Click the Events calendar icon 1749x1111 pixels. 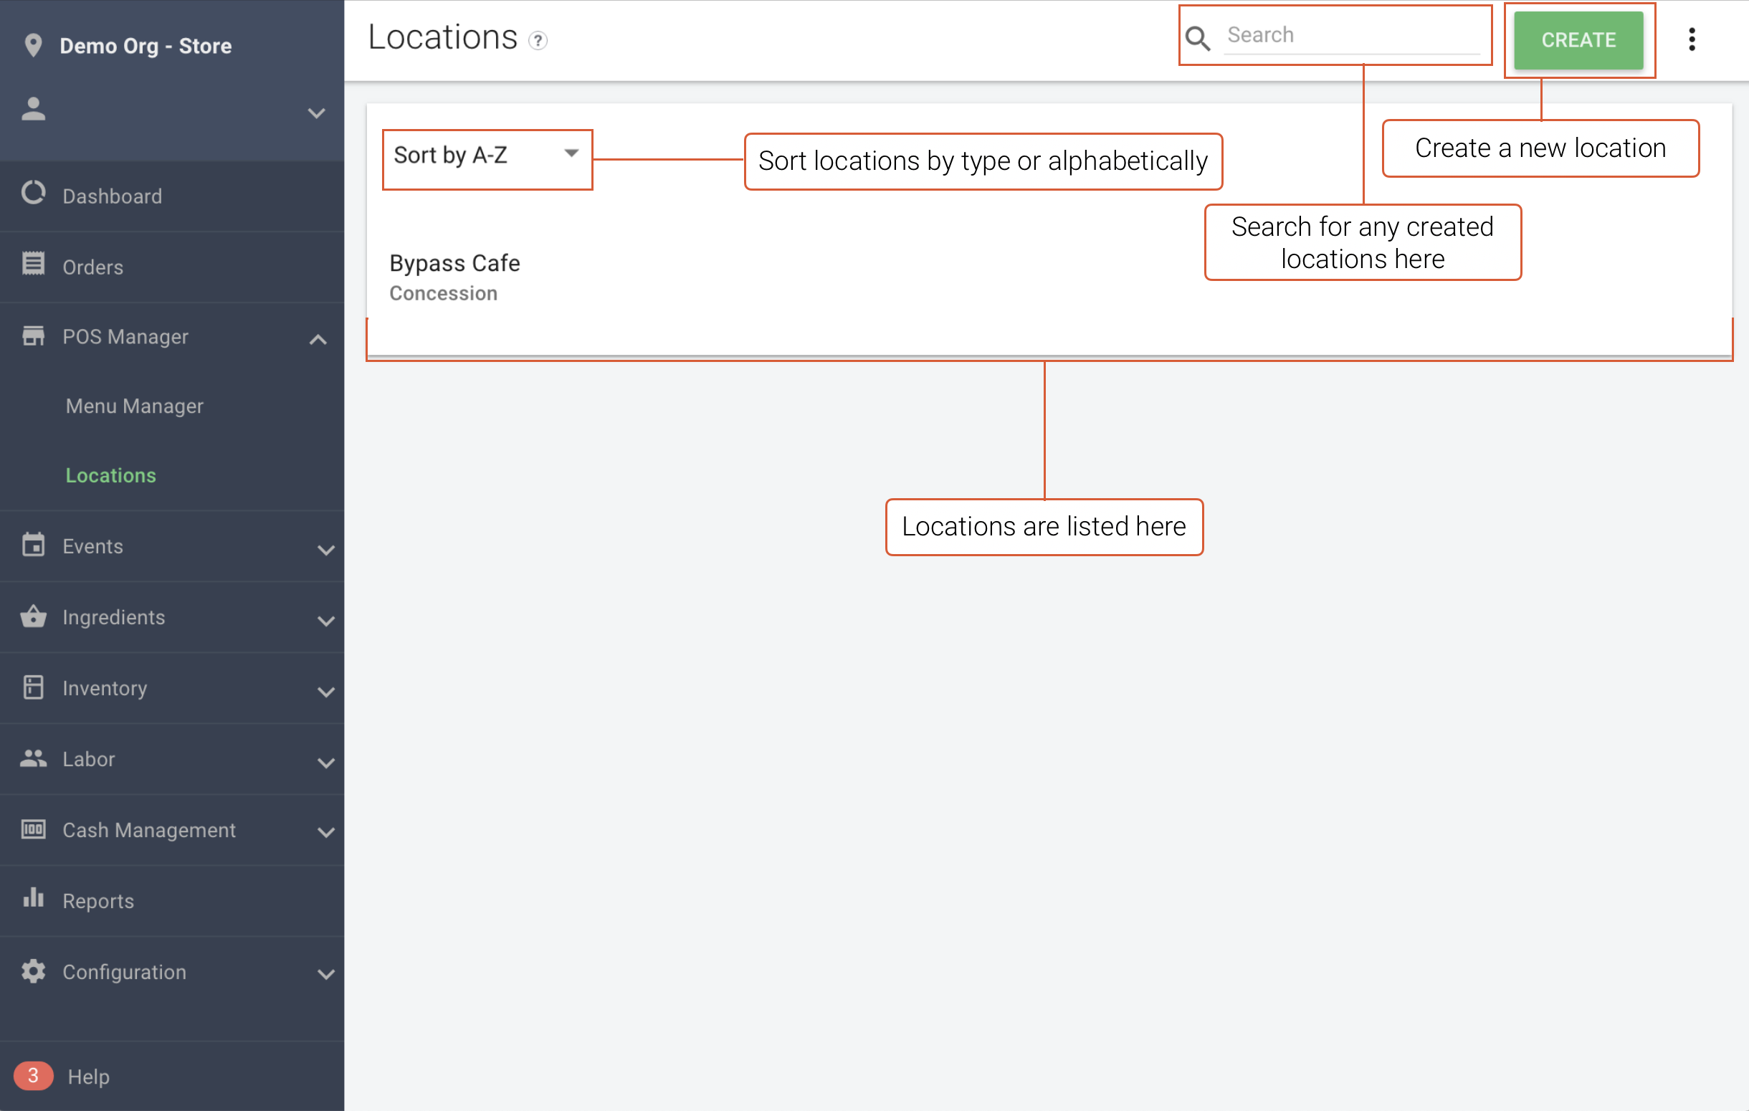tap(34, 545)
